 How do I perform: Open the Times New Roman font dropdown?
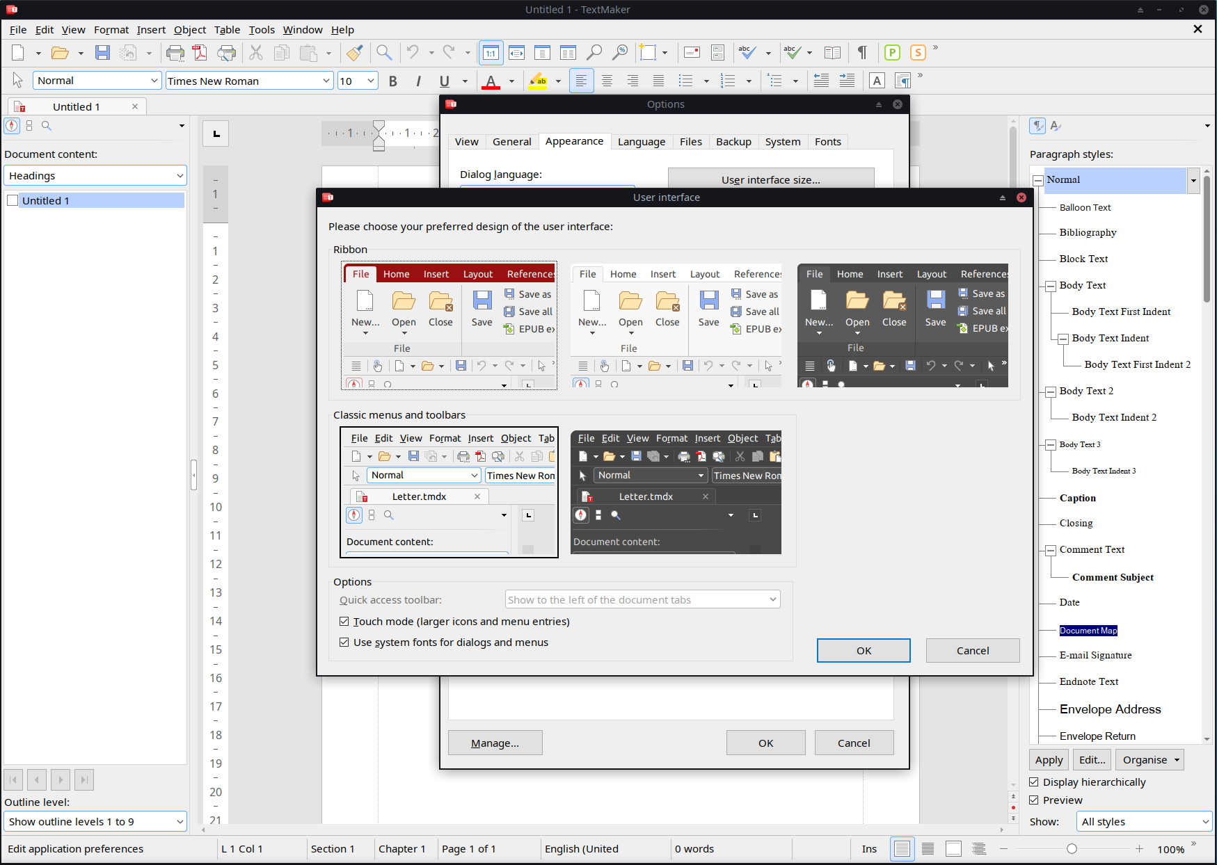(x=326, y=81)
